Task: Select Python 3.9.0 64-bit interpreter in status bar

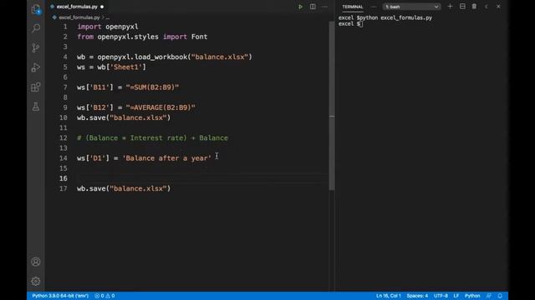Action: 60,296
